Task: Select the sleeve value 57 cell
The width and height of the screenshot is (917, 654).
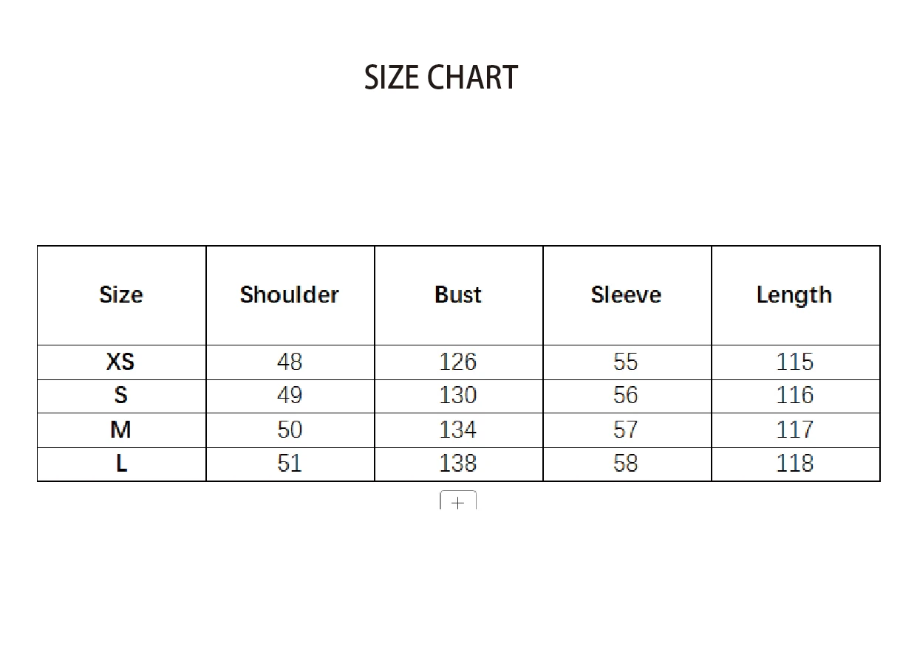Action: (x=627, y=430)
